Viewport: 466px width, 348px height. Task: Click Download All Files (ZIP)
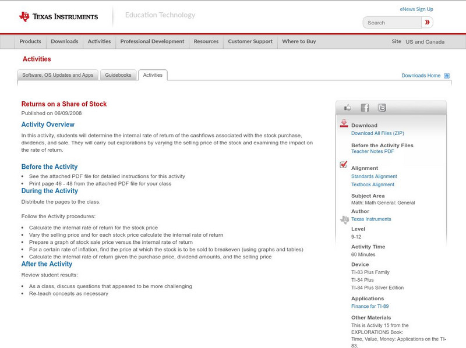click(x=377, y=133)
